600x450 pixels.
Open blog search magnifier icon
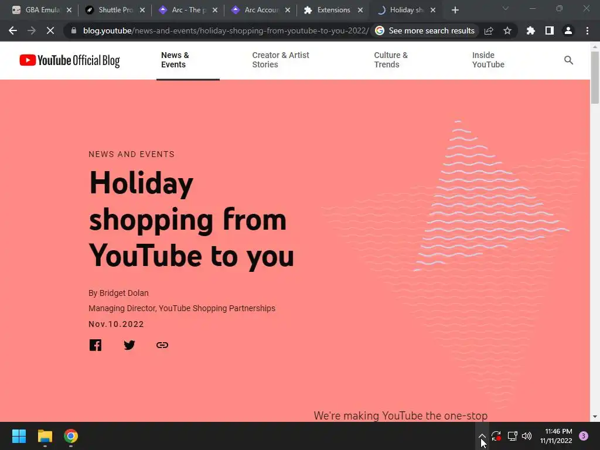coord(568,60)
